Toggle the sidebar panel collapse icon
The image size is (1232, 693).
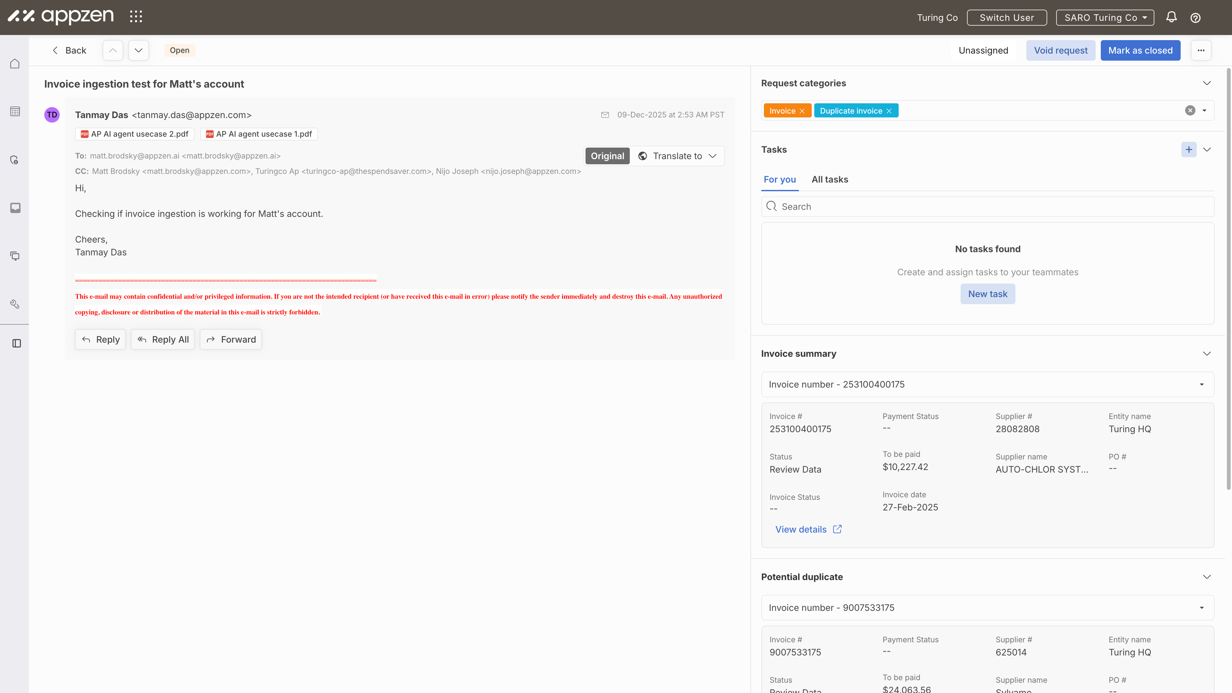click(x=16, y=343)
